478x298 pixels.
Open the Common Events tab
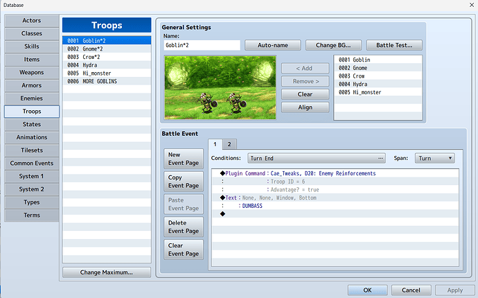click(x=32, y=163)
